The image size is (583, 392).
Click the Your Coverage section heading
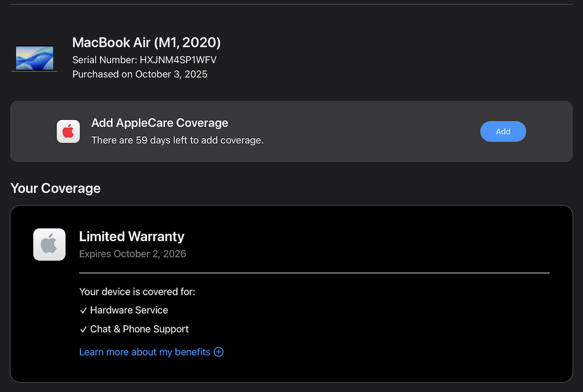coord(55,188)
